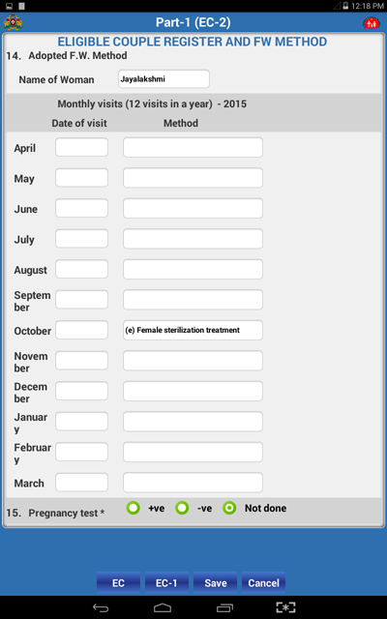
Task: Switch to the EC-1 page
Action: coord(166,583)
